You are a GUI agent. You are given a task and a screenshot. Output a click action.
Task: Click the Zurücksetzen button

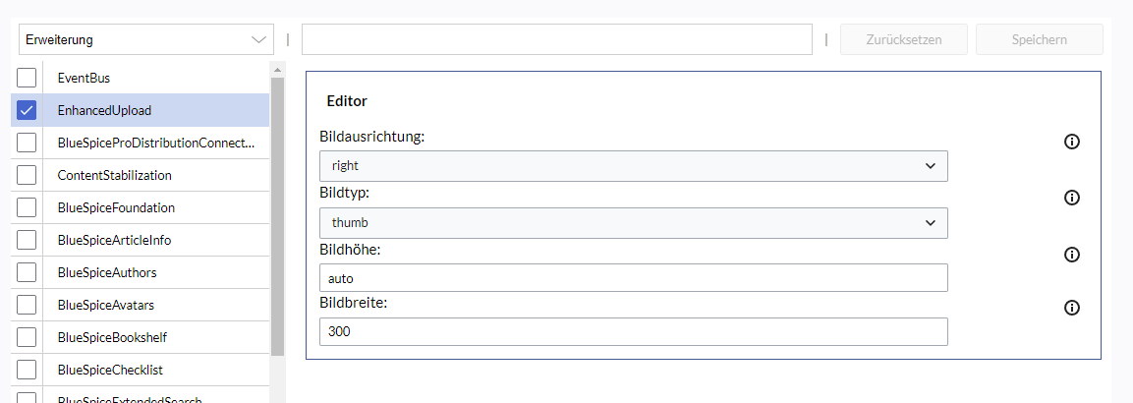(x=904, y=39)
